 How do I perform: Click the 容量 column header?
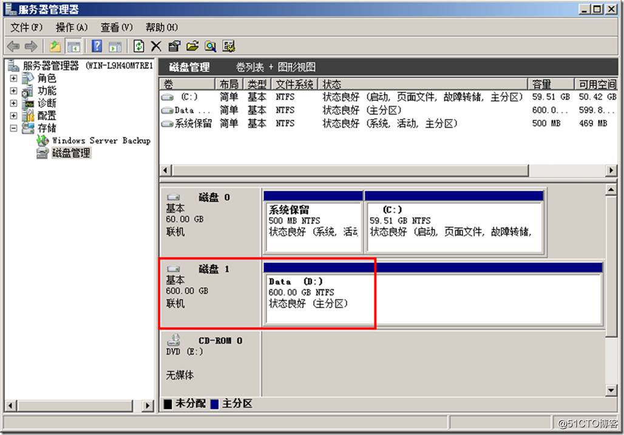click(550, 84)
